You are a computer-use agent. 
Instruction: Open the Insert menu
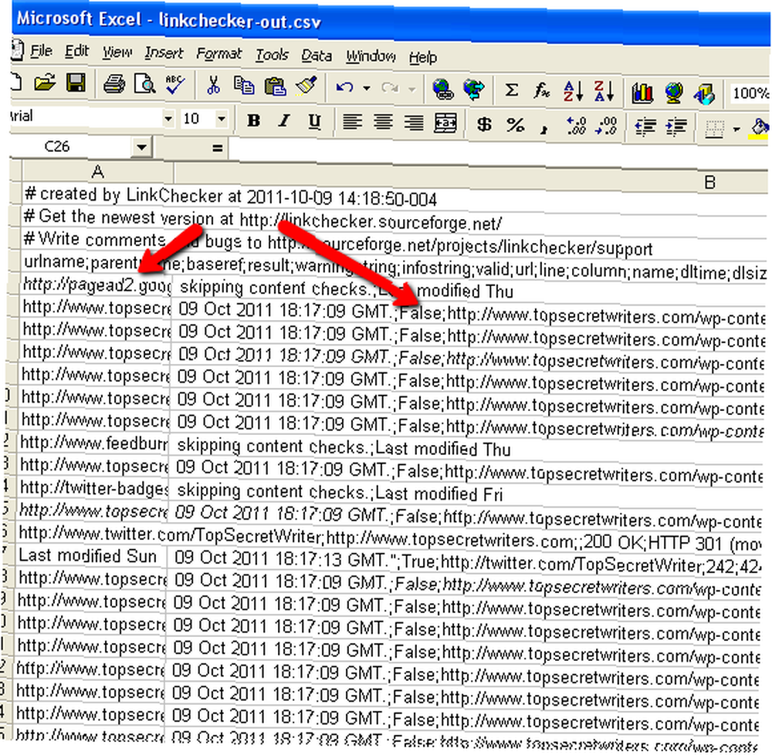[x=164, y=52]
